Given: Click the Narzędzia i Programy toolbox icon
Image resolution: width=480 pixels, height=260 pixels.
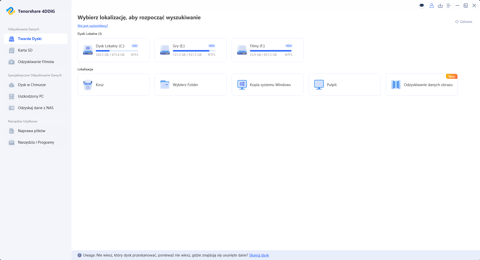Looking at the screenshot, I should tap(12, 142).
